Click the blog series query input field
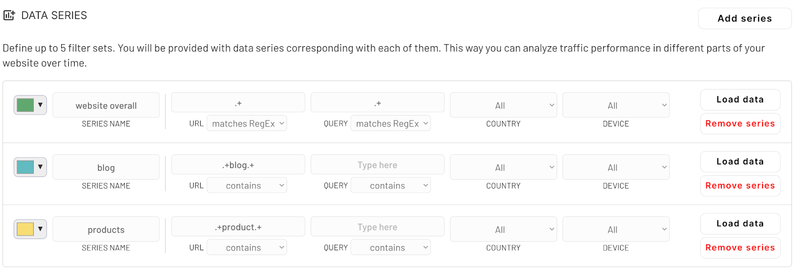Screen dimensions: 797x278 point(377,165)
